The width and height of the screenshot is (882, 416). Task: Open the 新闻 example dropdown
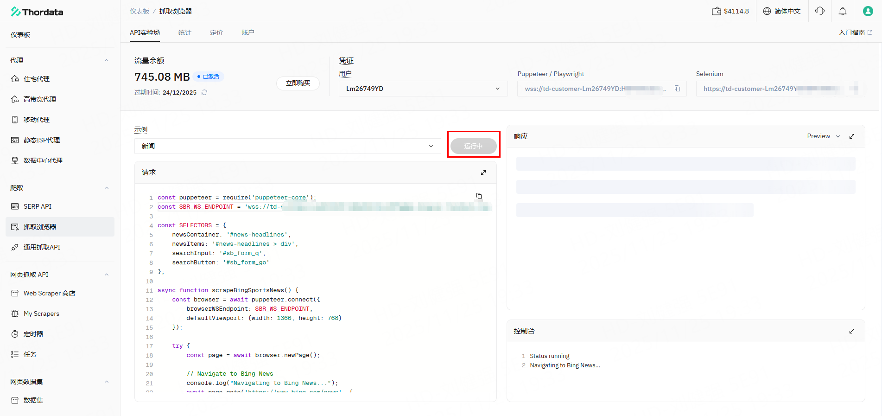[287, 146]
